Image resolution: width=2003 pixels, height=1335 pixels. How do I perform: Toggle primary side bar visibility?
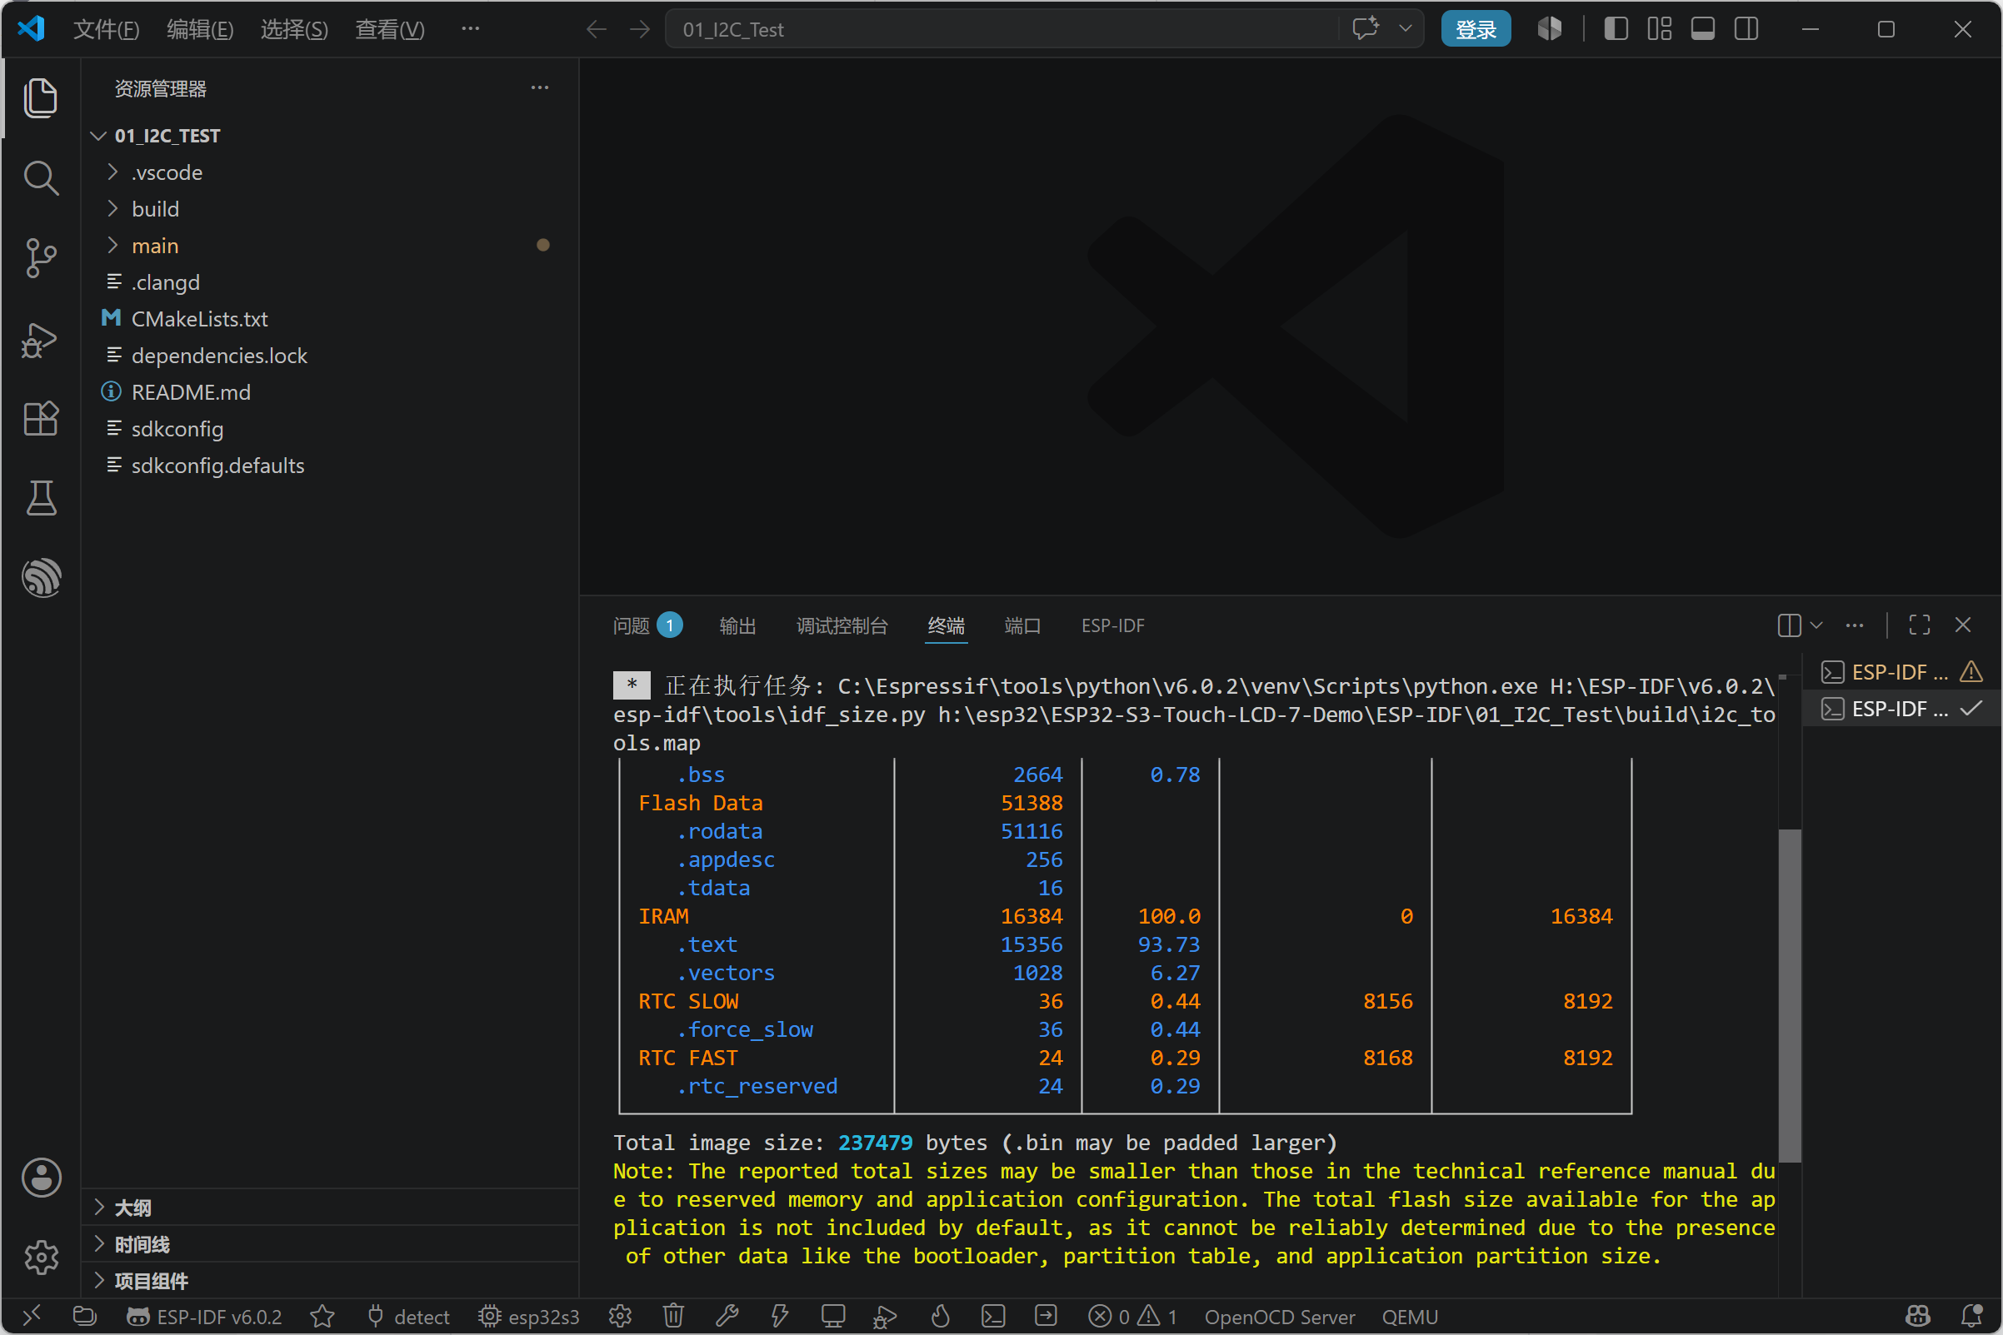pos(1616,29)
